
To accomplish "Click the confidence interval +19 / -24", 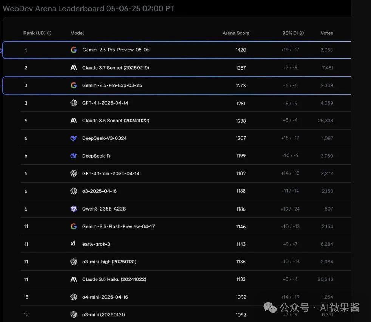I will tap(290, 209).
